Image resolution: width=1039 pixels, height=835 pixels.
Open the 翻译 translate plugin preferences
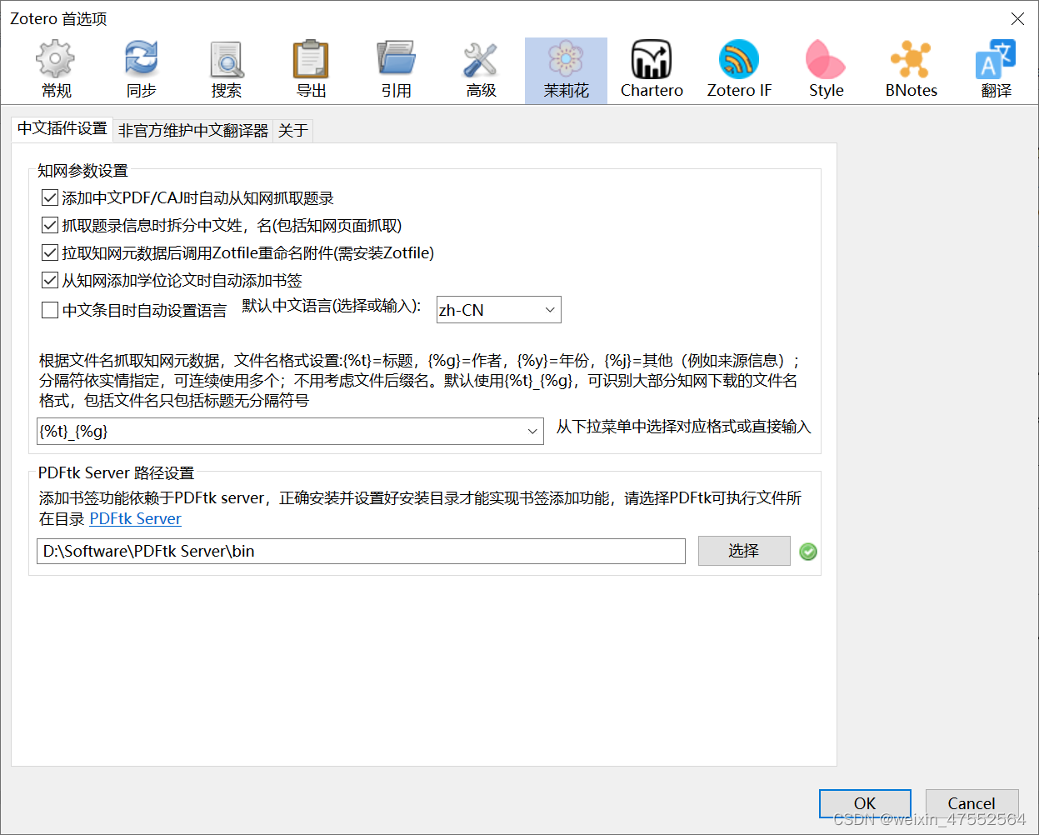pos(996,70)
